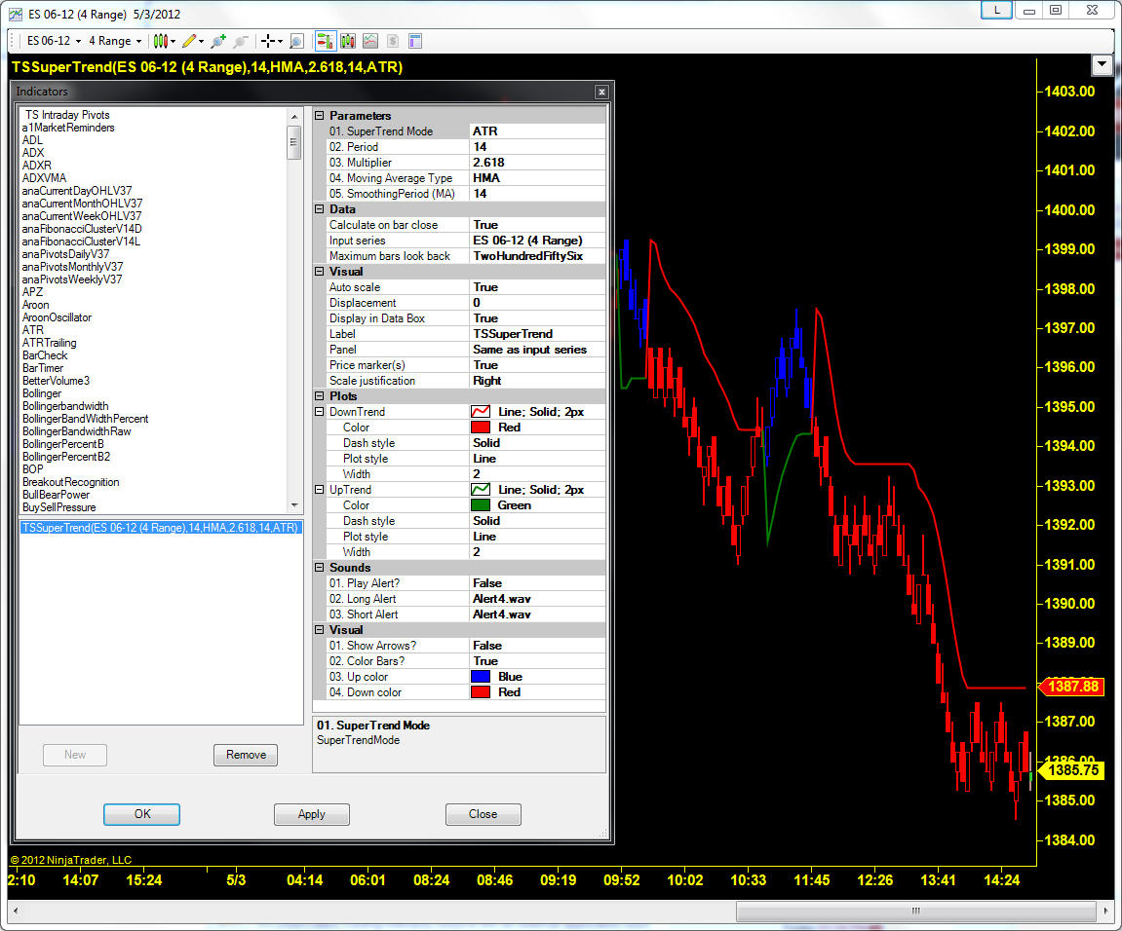Open the Data Series candlestick icon
Screen dimensions: 1122x931
[348, 41]
